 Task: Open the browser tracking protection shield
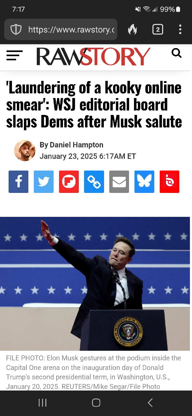pyautogui.click(x=16, y=30)
